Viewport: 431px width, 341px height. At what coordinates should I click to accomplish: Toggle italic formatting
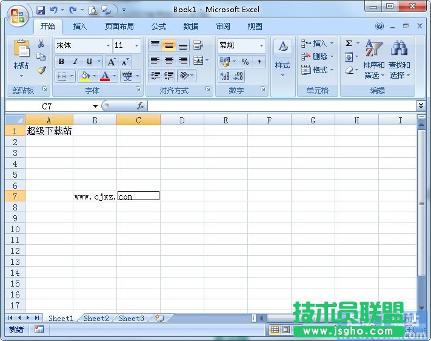tap(75, 62)
